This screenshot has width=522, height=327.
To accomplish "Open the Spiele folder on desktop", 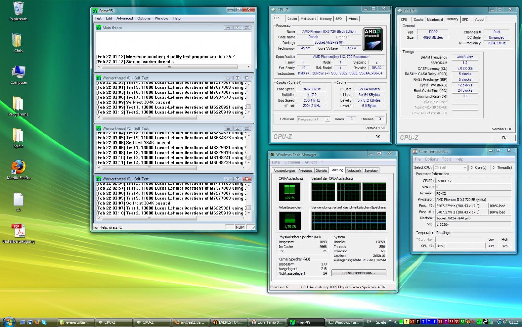I will 18,136.
